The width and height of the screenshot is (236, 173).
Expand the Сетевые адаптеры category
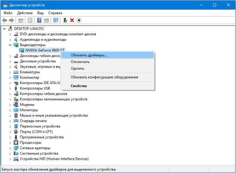coord(10,148)
